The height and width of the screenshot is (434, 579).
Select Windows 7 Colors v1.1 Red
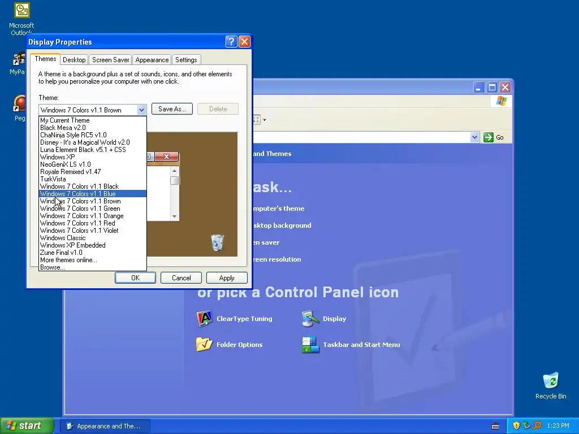(x=93, y=223)
